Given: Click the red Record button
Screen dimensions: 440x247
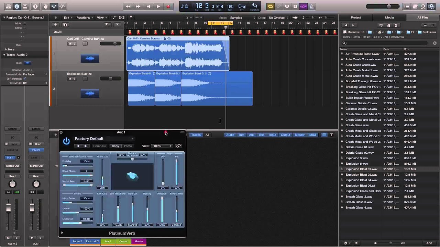Looking at the screenshot, I should click(168, 7).
